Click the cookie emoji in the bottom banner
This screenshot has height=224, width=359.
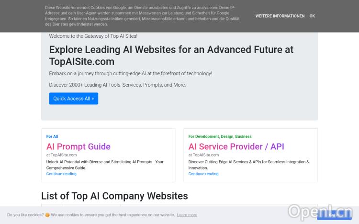(x=47, y=215)
